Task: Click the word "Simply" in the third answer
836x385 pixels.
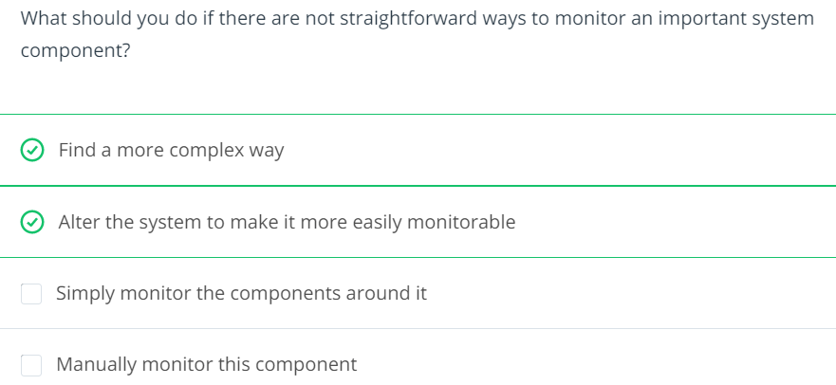Action: (x=85, y=294)
